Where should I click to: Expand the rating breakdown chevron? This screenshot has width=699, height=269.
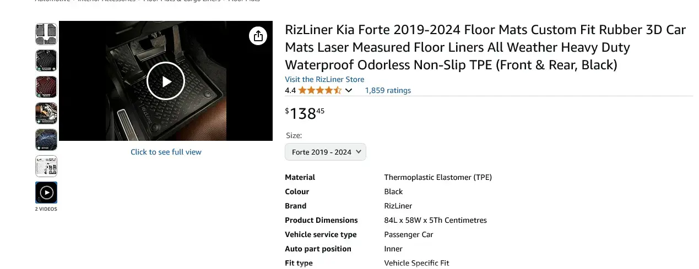coord(349,90)
